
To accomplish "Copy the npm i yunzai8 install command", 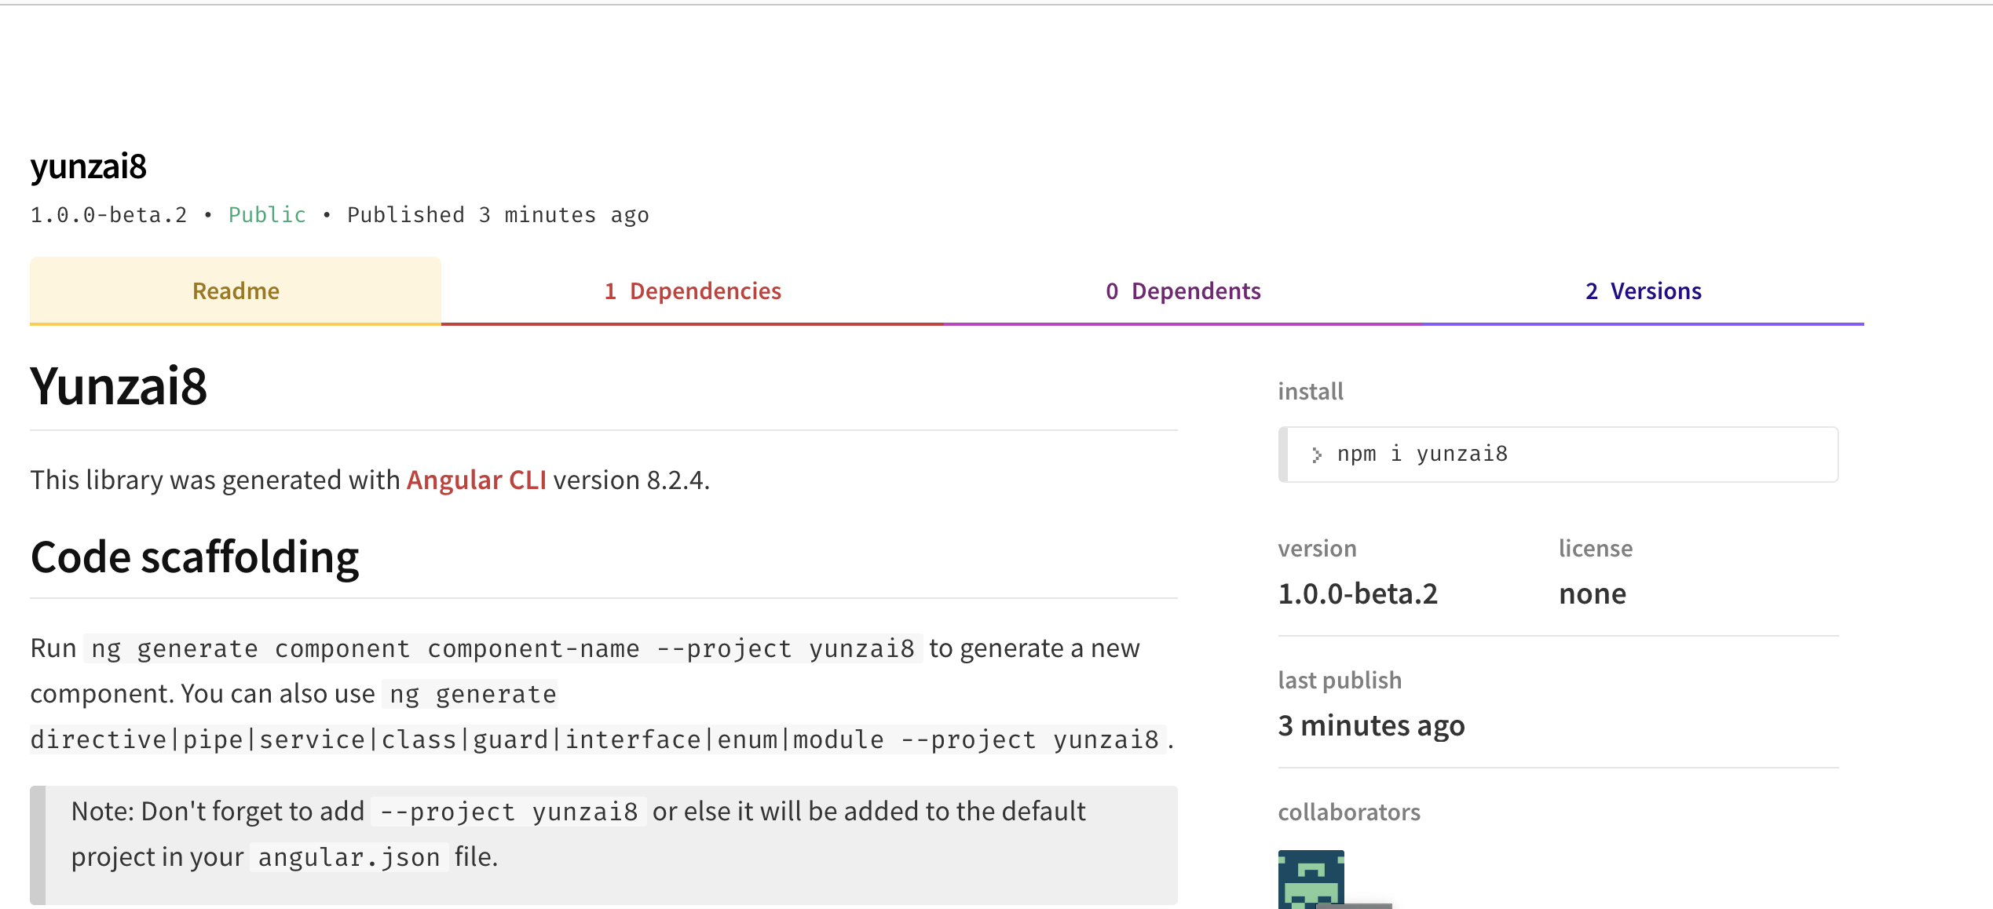I will [x=1422, y=454].
